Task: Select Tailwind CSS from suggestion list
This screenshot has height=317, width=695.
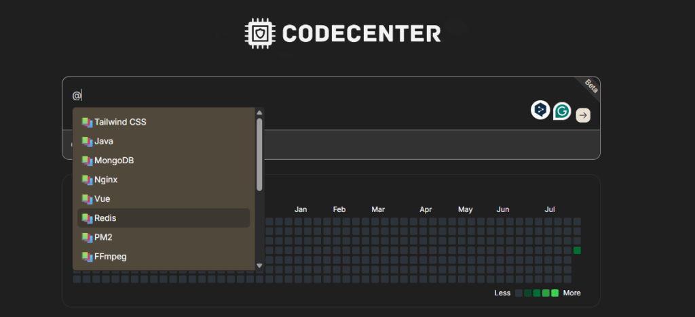Action: (x=164, y=122)
